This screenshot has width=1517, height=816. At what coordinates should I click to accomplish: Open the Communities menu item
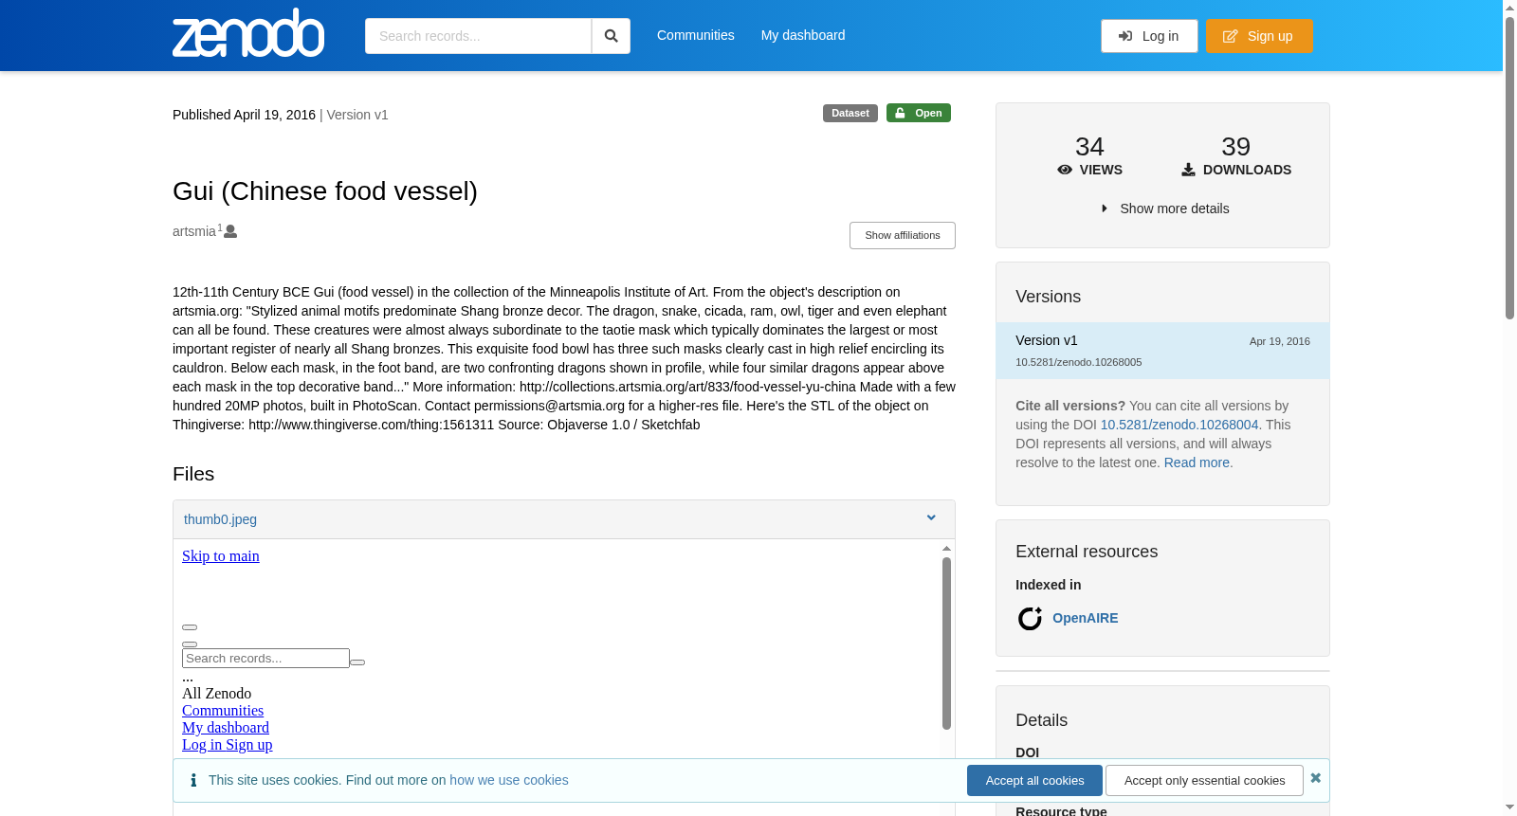tap(696, 35)
